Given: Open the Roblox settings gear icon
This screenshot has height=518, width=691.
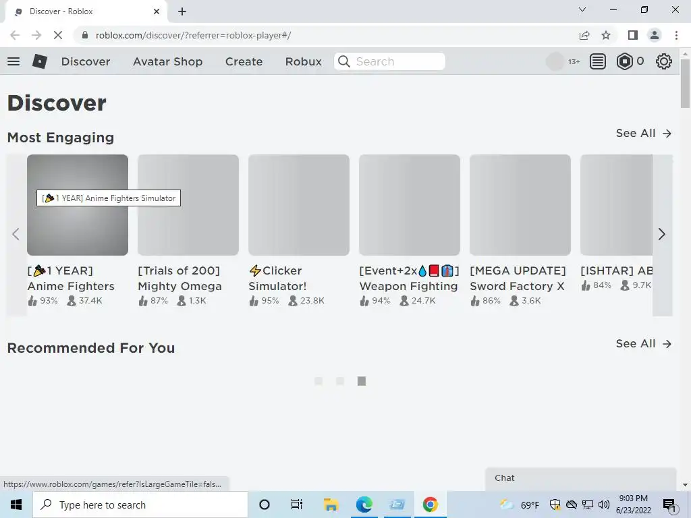Looking at the screenshot, I should coord(664,61).
